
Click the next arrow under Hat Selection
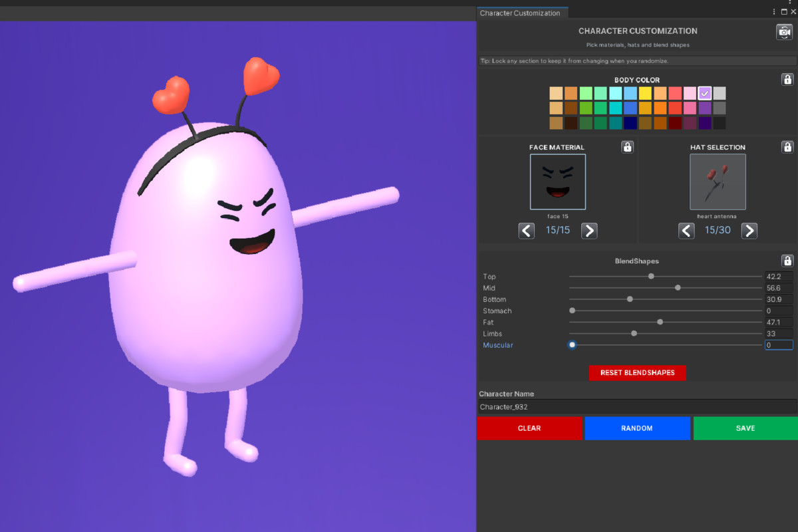click(x=749, y=230)
